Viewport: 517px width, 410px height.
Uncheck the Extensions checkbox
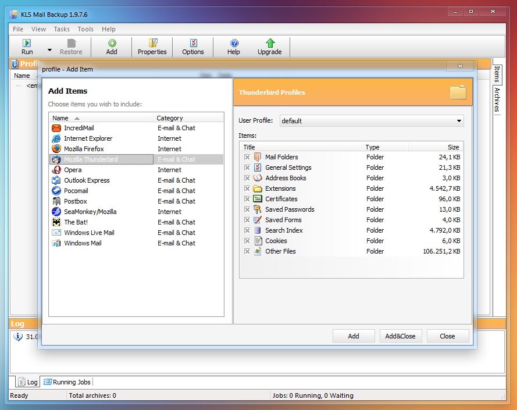point(247,188)
